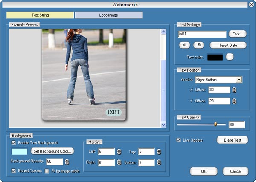Click the Insert Date button

click(x=228, y=45)
